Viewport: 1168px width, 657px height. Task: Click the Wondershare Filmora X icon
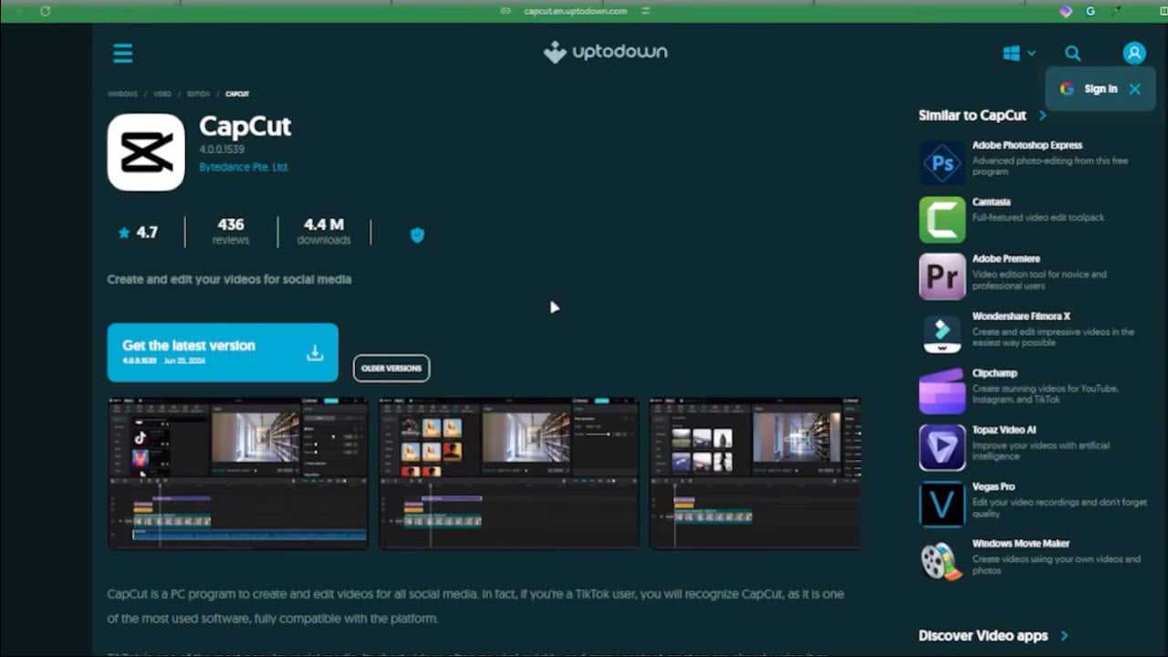942,334
